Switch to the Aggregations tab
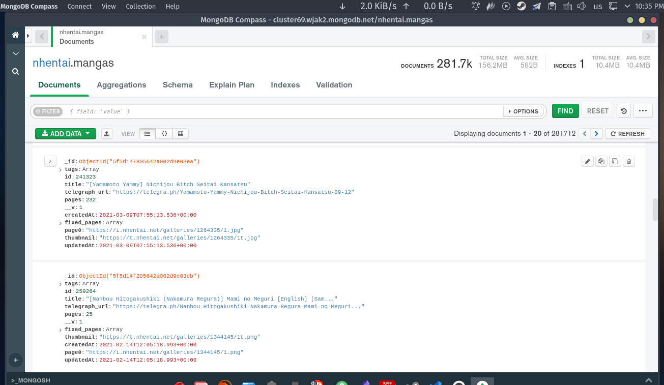 click(x=122, y=85)
